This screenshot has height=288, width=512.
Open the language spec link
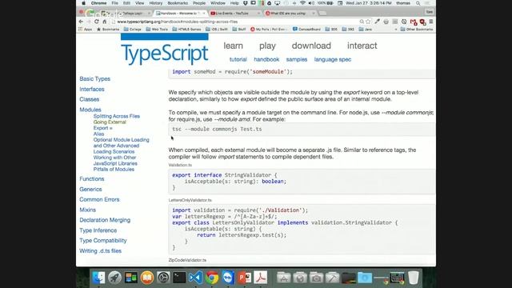tap(333, 59)
